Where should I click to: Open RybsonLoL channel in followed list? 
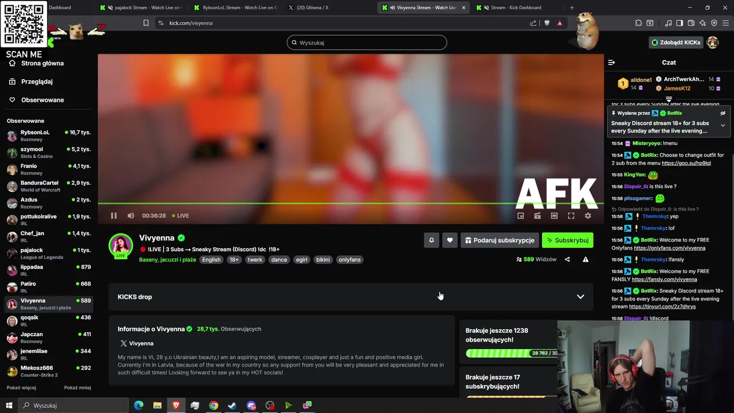tap(49, 135)
